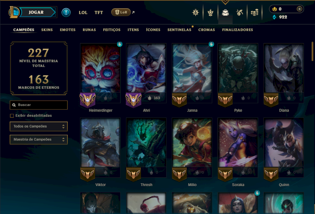This screenshot has height=214, width=315.
Task: Expand the top center chevron notch
Action: [225, 2]
